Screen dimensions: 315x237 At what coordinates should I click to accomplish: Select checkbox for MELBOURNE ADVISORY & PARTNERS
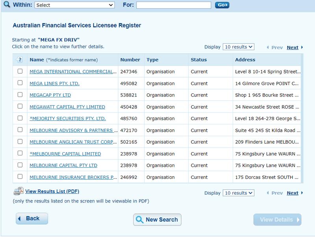click(20, 130)
